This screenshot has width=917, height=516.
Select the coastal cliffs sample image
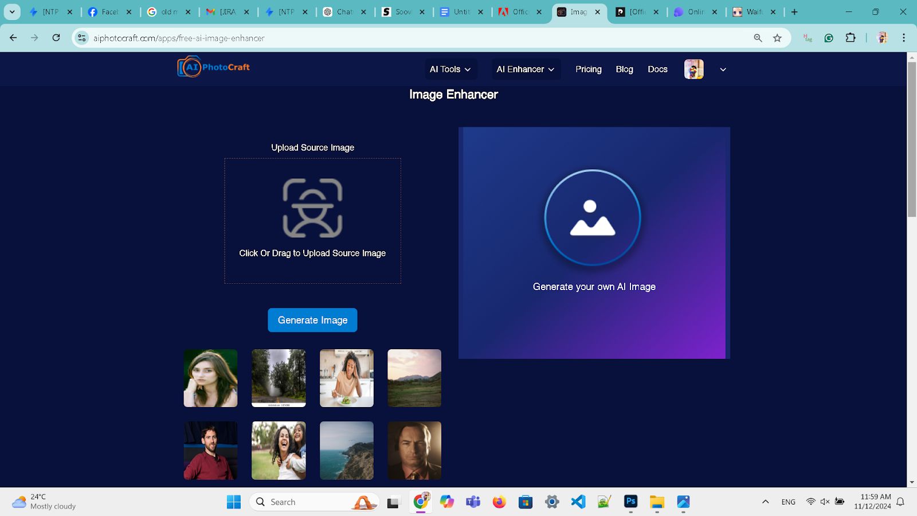click(347, 451)
